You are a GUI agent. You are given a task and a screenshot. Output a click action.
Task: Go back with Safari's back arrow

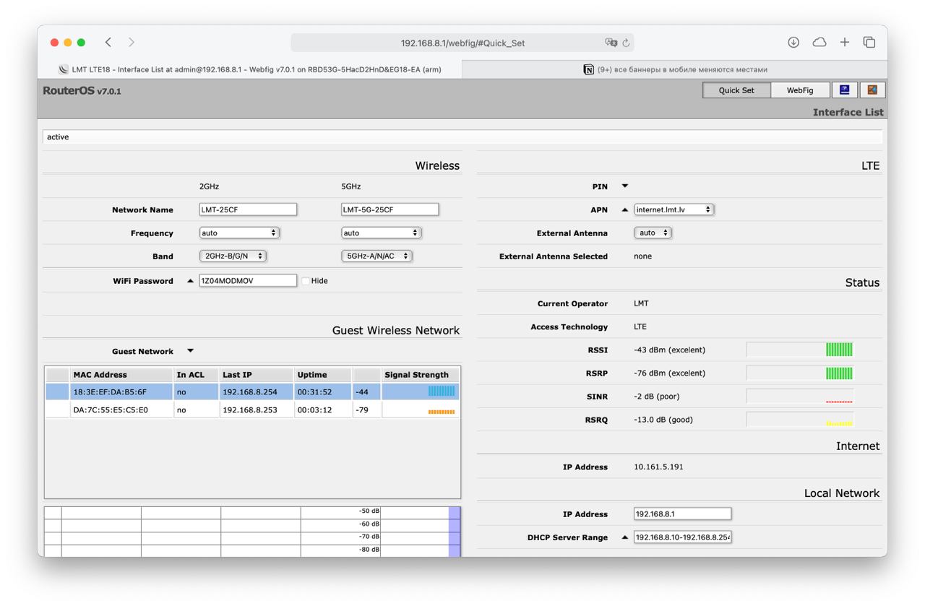point(108,43)
